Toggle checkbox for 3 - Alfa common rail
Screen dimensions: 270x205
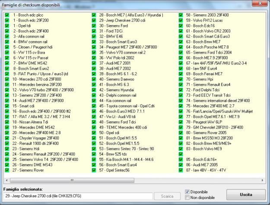[7, 36]
